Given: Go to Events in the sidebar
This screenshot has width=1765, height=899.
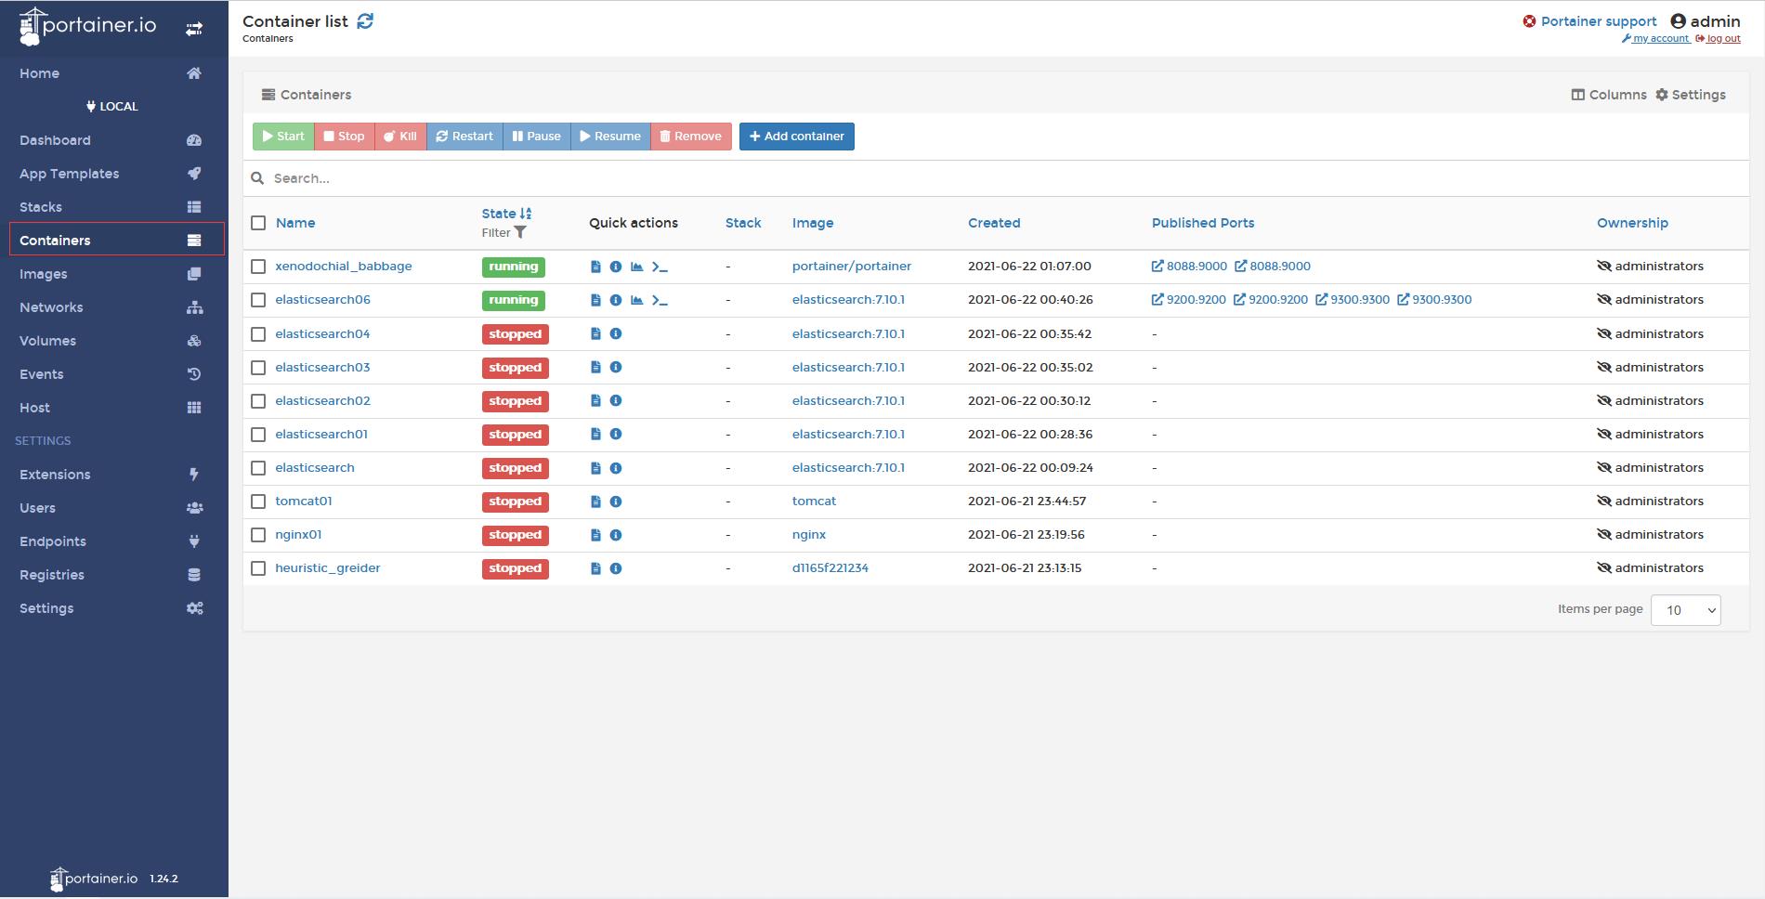Looking at the screenshot, I should coord(114,374).
